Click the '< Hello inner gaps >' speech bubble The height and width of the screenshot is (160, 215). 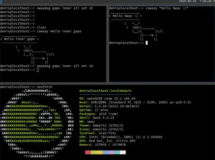coord(19,39)
